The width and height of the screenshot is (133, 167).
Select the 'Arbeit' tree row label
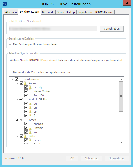(33, 120)
